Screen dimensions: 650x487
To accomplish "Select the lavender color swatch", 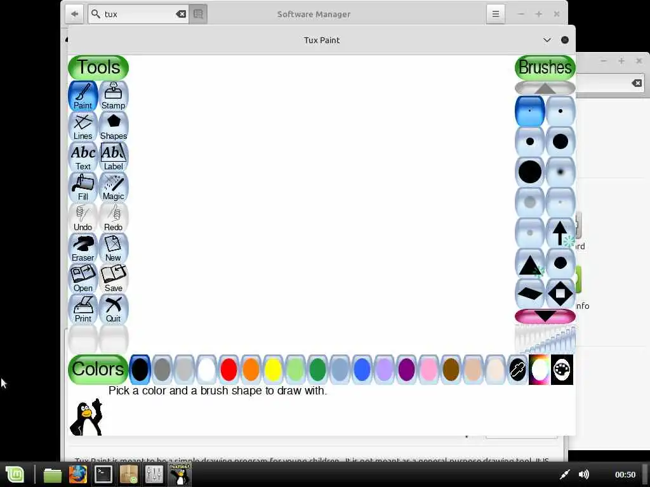I will tap(384, 370).
